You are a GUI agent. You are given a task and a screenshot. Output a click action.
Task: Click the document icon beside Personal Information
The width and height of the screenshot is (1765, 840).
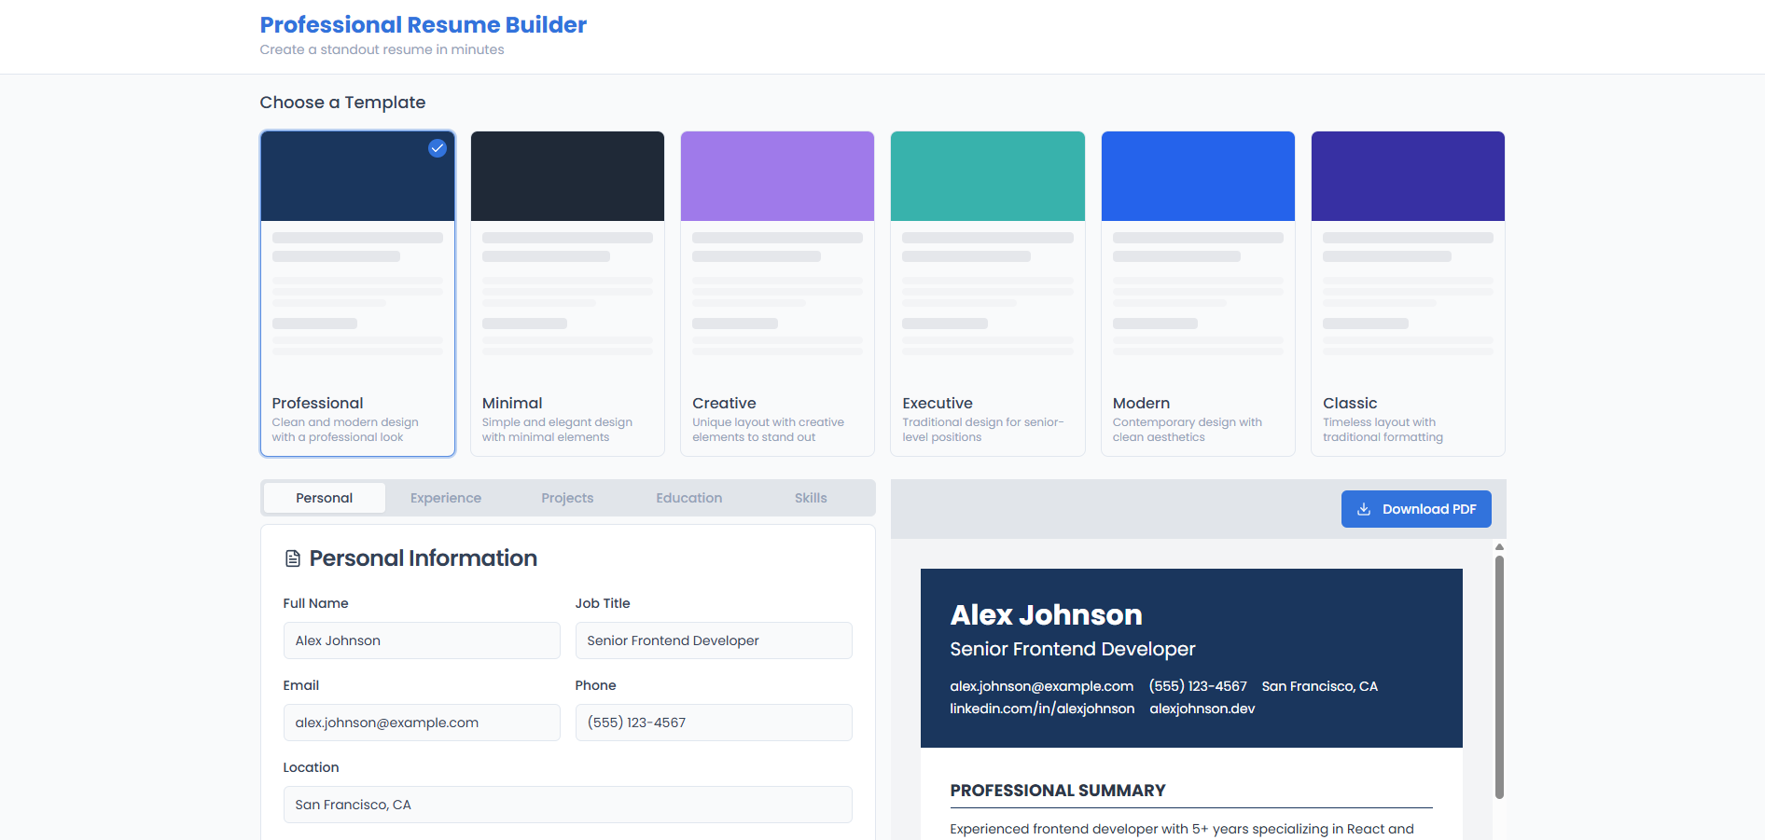293,558
